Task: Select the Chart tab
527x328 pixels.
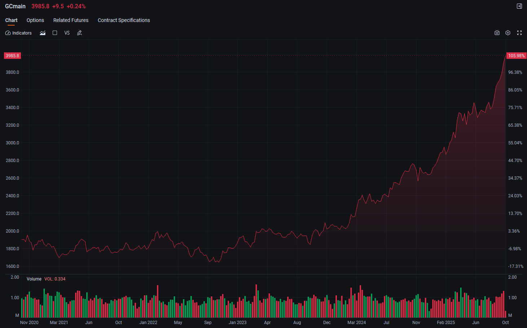Action: (11, 20)
